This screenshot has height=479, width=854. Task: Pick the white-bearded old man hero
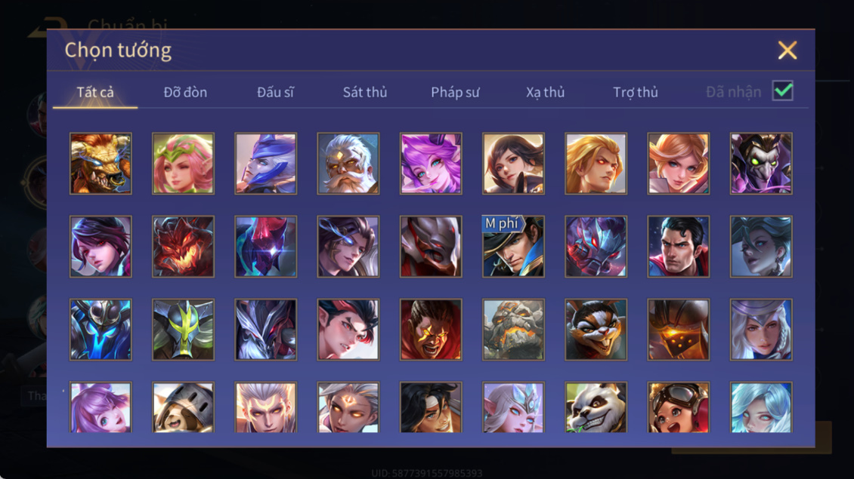click(348, 164)
